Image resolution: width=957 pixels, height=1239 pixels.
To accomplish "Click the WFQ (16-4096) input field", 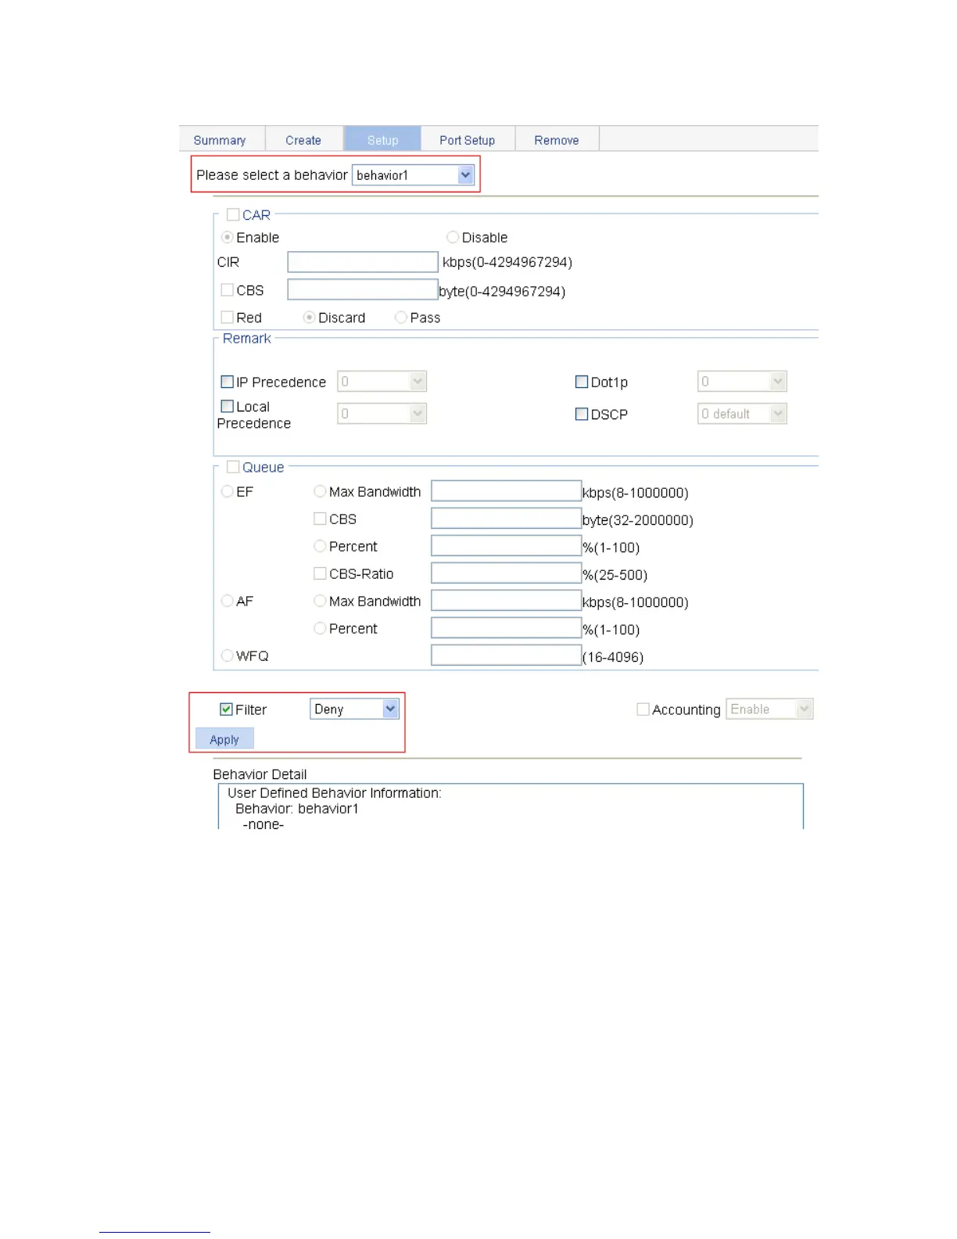I will (507, 655).
